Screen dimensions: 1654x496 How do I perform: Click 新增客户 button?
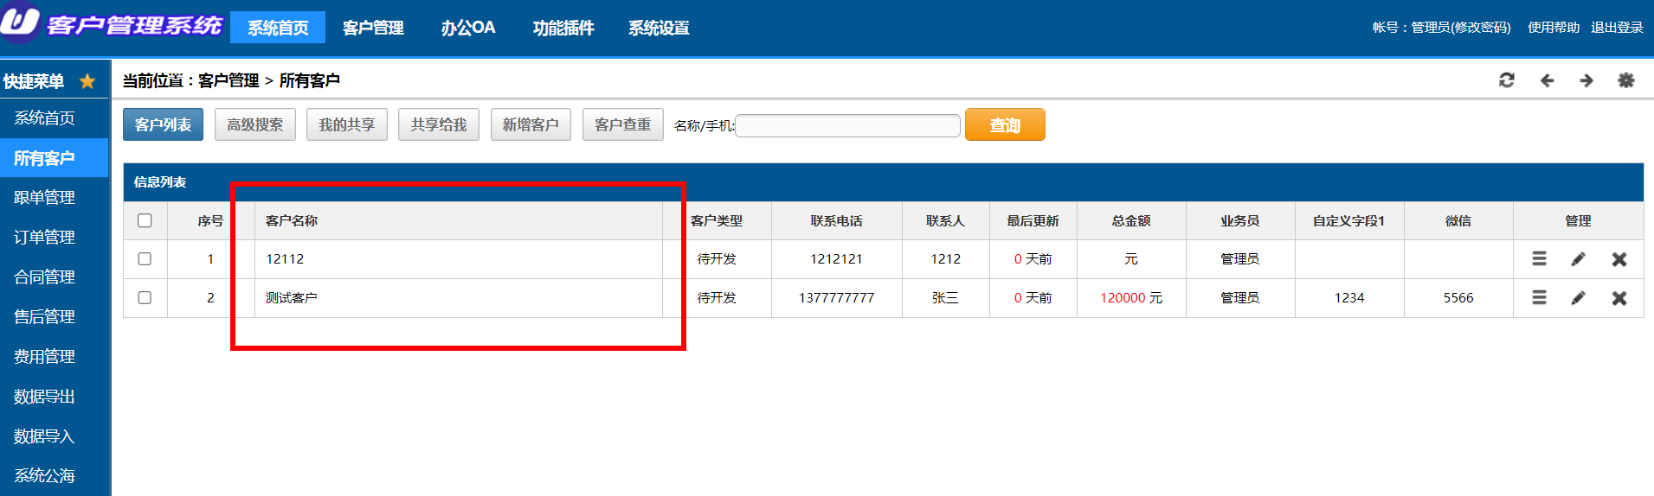[x=531, y=124]
